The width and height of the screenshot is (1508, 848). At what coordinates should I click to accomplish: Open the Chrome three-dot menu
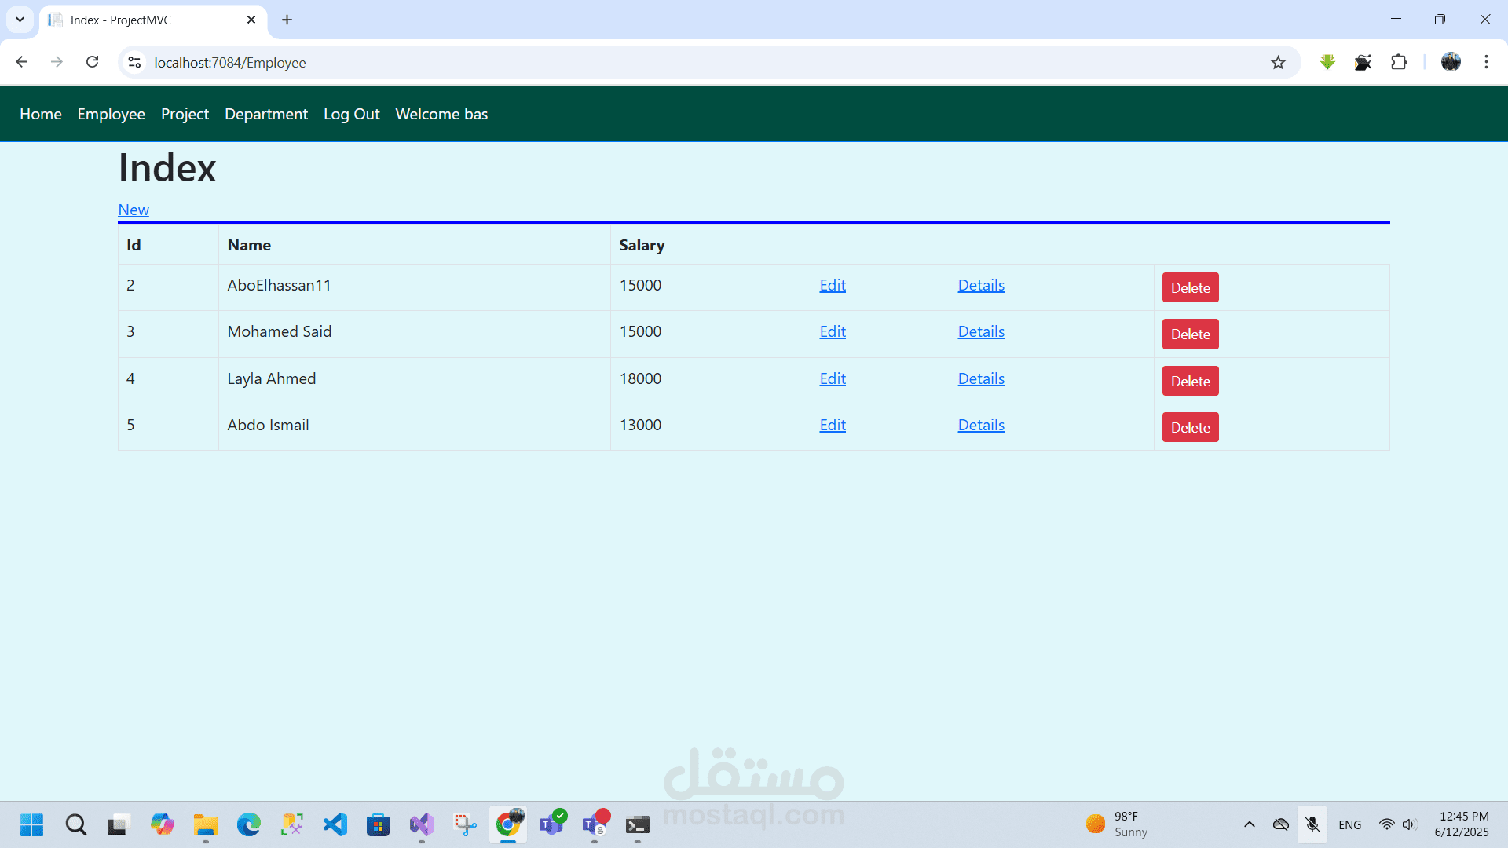point(1486,62)
